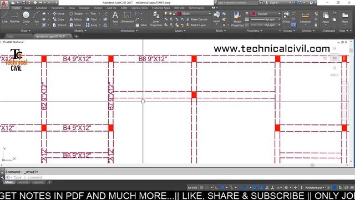Click the Insert block icon
The image size is (355, 200).
(216, 17)
